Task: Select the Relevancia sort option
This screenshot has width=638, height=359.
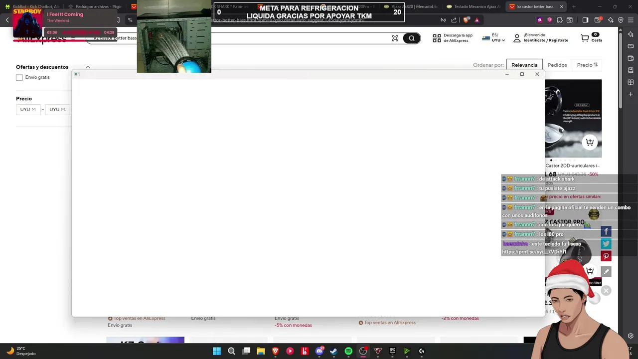Action: click(524, 65)
